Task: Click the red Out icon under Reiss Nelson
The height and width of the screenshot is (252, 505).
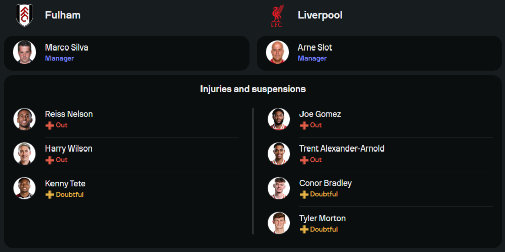Action: click(49, 125)
